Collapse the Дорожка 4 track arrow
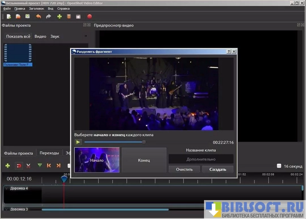The height and width of the screenshot is (219, 306). coord(6,188)
